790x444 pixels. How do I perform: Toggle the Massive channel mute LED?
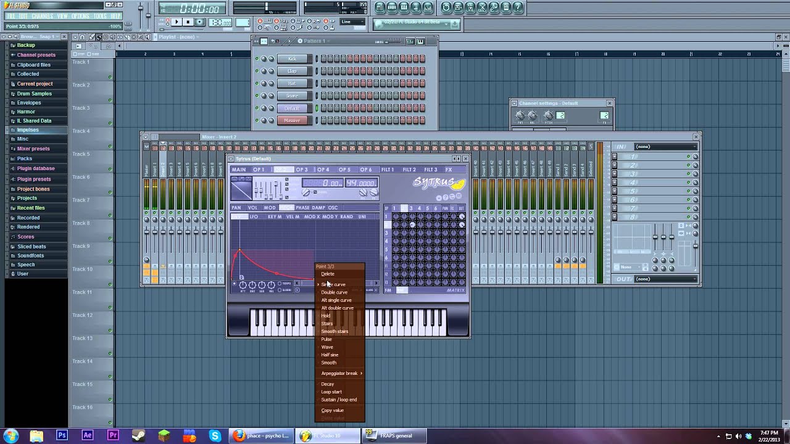click(x=257, y=120)
